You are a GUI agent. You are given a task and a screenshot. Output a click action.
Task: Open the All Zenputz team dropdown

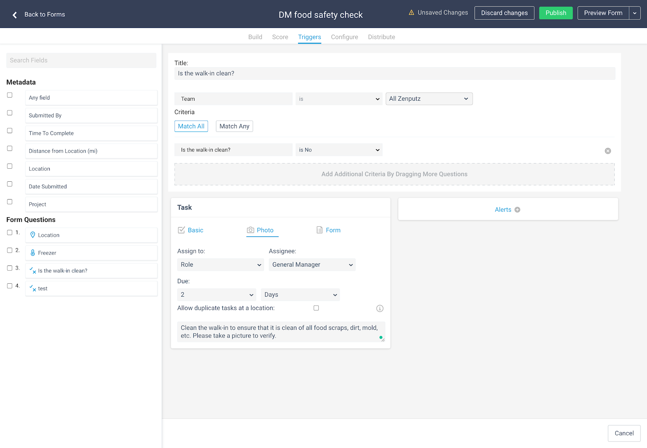(x=429, y=99)
